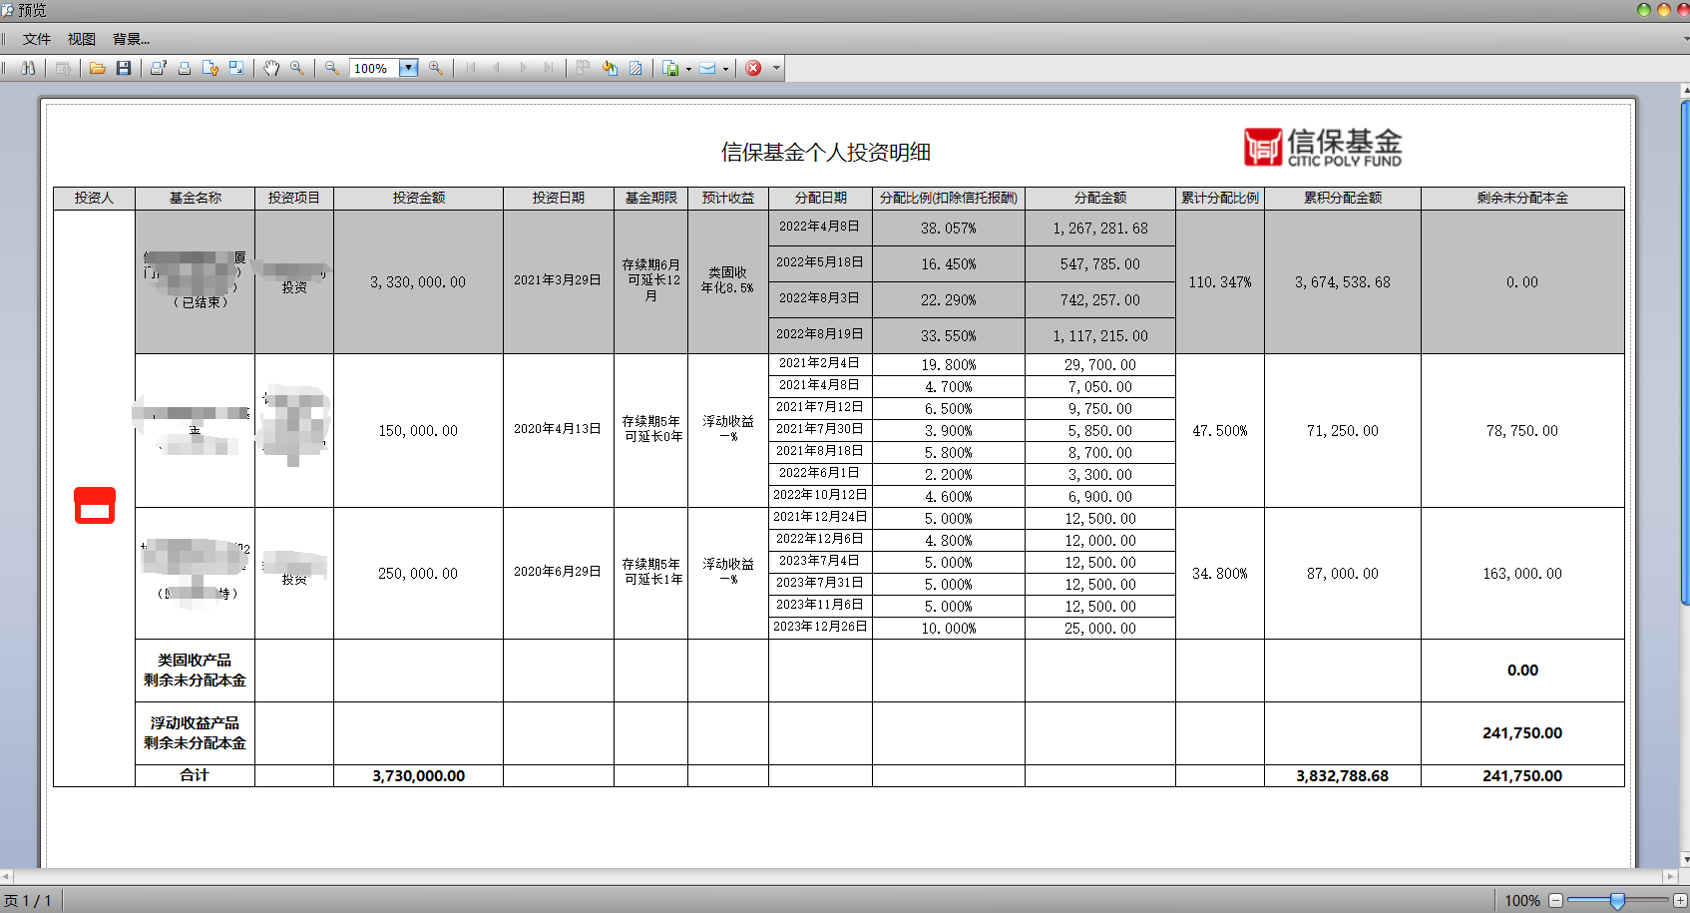
Task: Open the toolbar options arrow at toolbar end
Action: point(776,69)
